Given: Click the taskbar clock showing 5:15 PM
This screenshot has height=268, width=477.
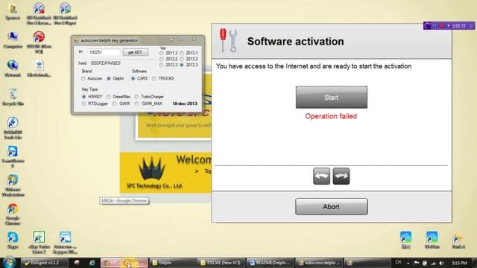Looking at the screenshot, I should click(x=459, y=263).
